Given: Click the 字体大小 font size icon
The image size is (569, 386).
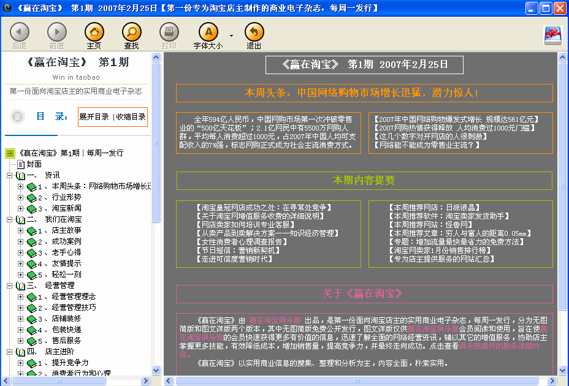Looking at the screenshot, I should (208, 32).
